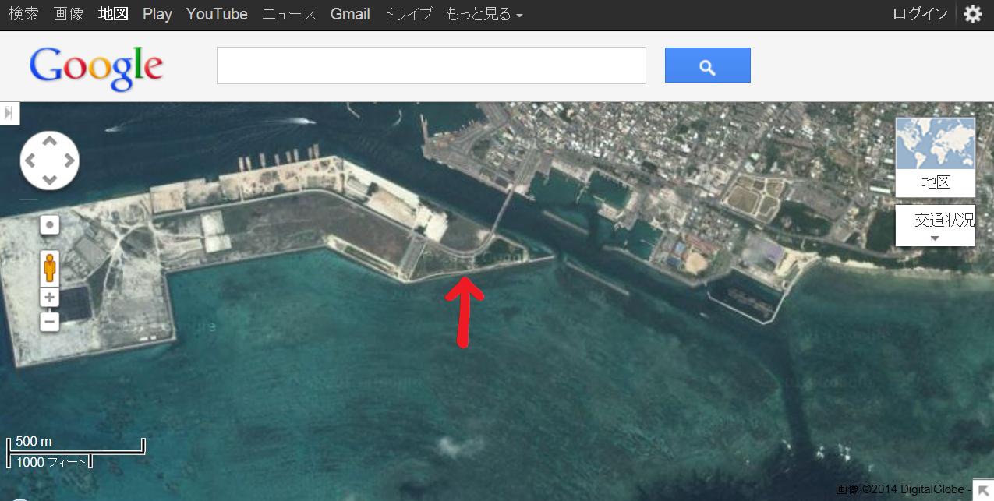Switch to 画像 in the top bar
This screenshot has height=501, width=994.
pyautogui.click(x=68, y=13)
